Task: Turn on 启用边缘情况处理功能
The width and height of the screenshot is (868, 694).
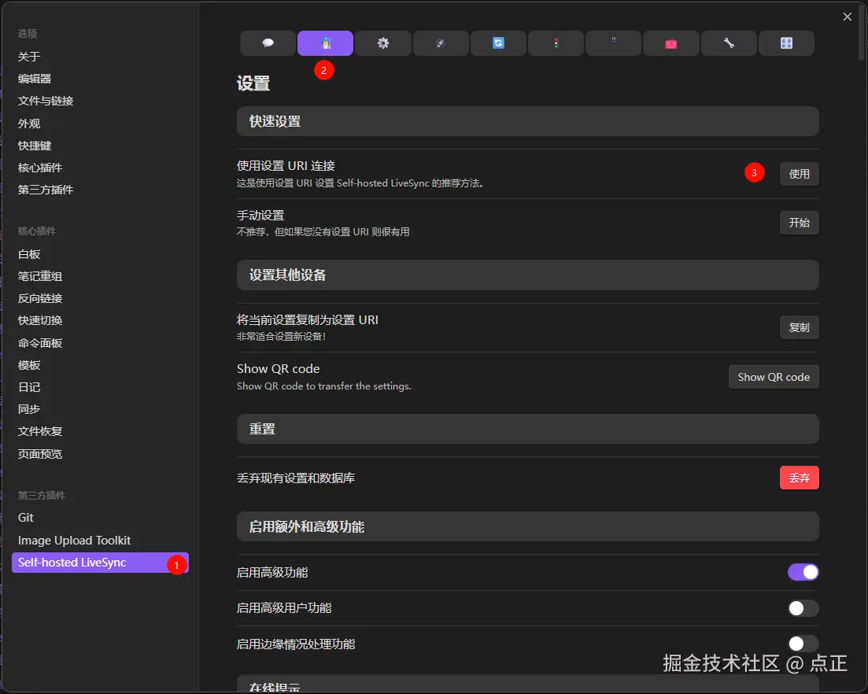Action: point(802,644)
